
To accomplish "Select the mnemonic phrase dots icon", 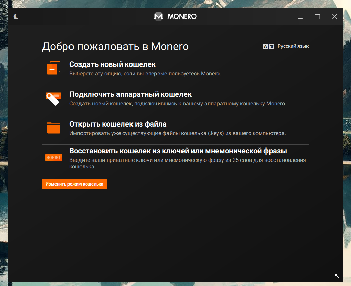I will (x=53, y=157).
